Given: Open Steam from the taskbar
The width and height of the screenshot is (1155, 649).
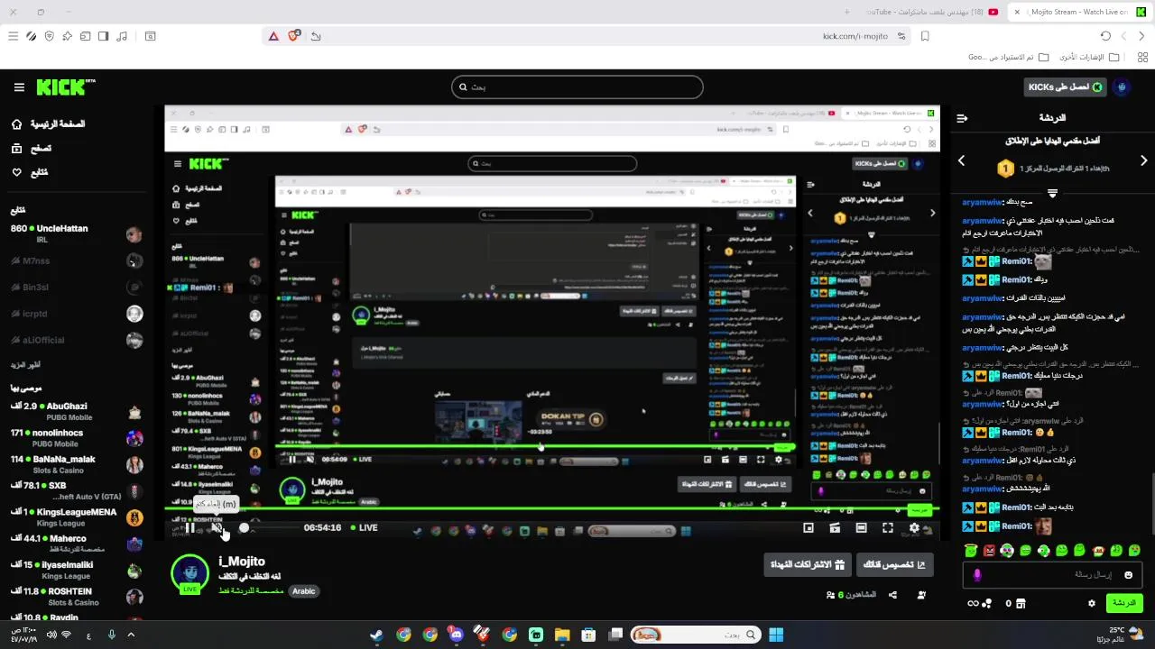Looking at the screenshot, I should 376,635.
